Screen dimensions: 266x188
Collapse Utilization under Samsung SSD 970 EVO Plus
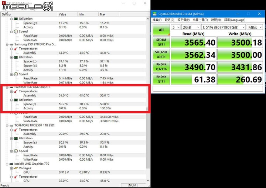click(x=11, y=57)
